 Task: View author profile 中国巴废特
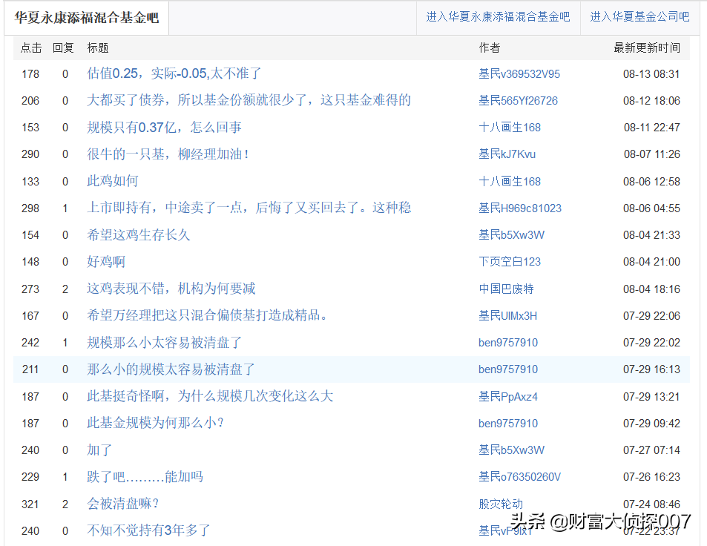click(506, 289)
